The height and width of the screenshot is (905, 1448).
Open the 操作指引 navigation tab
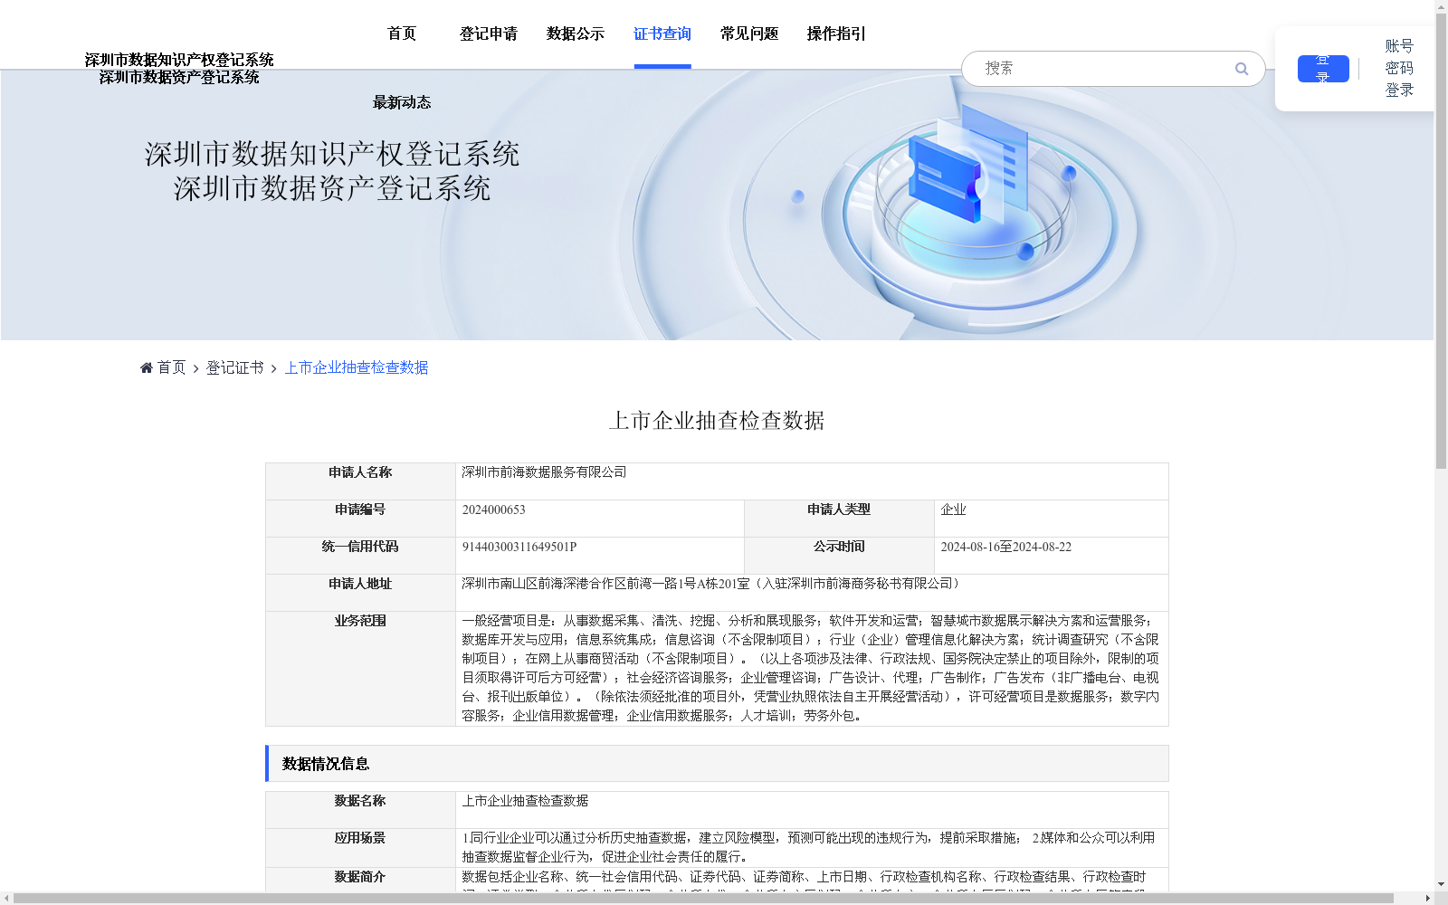pyautogui.click(x=836, y=33)
